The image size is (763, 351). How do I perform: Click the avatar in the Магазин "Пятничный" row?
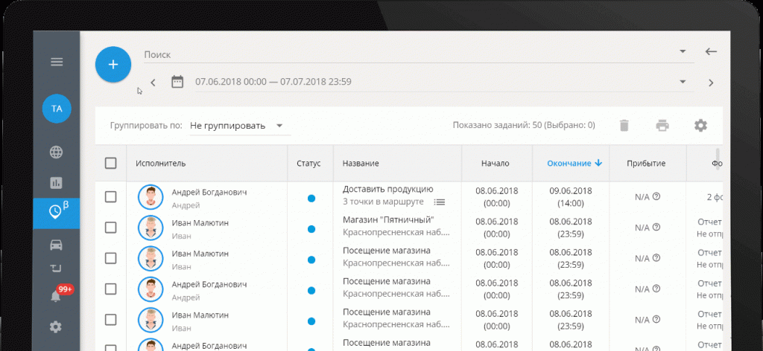point(151,228)
